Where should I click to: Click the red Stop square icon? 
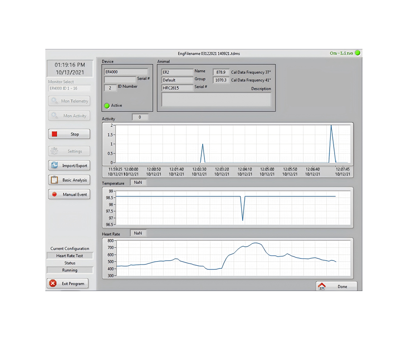coord(54,134)
